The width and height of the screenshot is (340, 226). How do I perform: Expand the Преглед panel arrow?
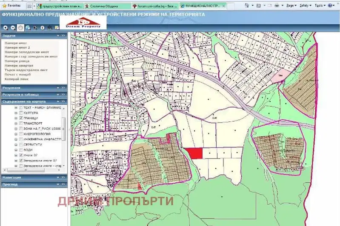[x=58, y=184]
